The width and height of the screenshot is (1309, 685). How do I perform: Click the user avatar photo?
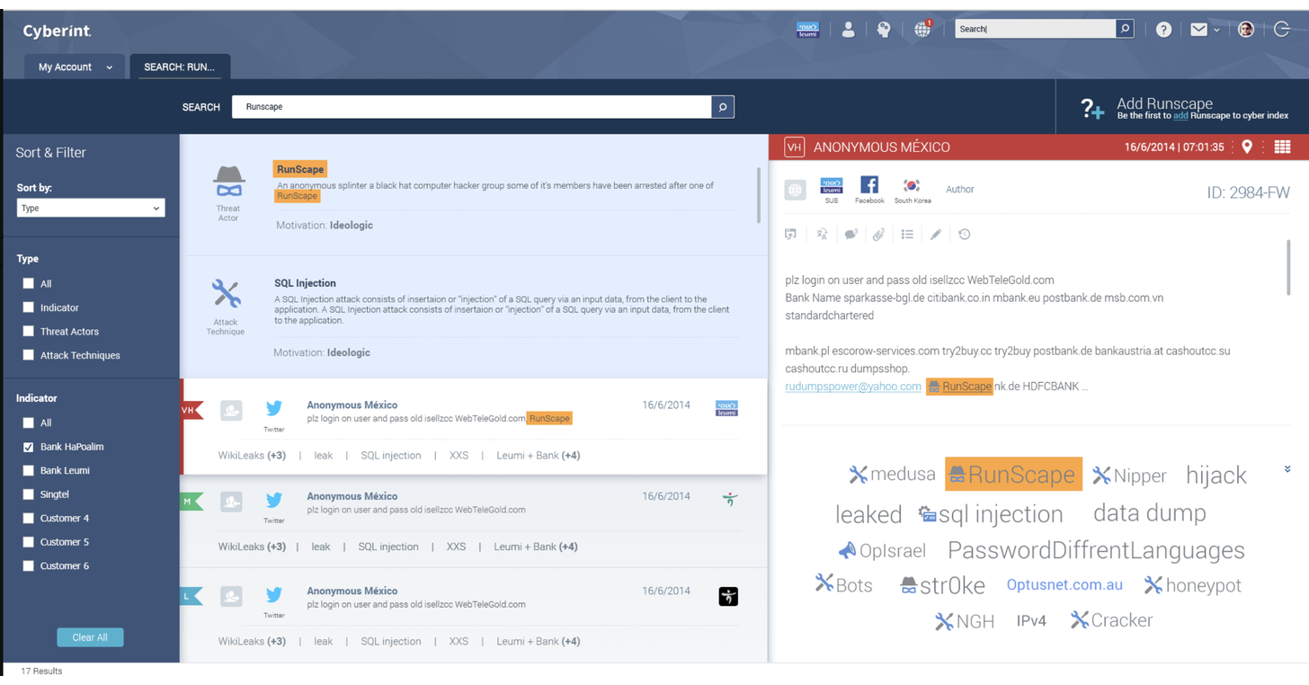point(1245,30)
